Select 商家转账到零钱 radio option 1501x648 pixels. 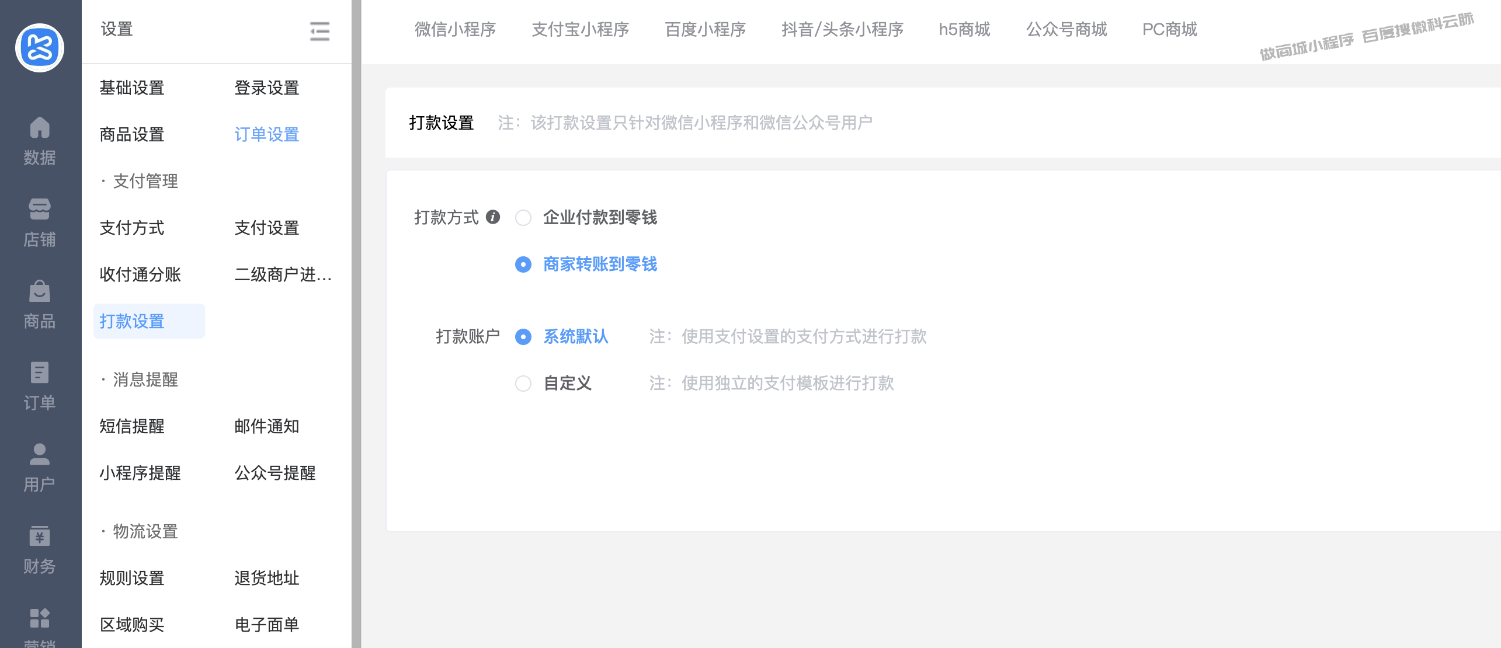[523, 264]
